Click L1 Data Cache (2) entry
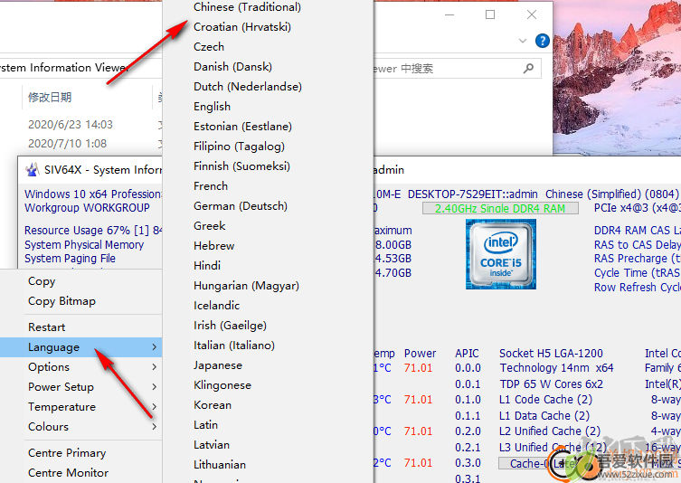This screenshot has width=681, height=483. [544, 416]
